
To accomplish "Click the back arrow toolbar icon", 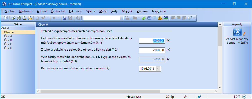I will (54, 18).
